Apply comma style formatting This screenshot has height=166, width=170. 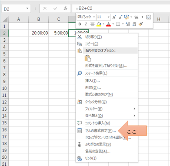[142, 17]
